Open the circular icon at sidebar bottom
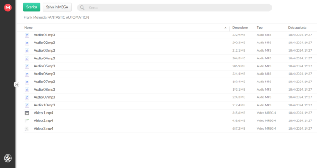Screen dimensions: 317x168 click(8, 158)
